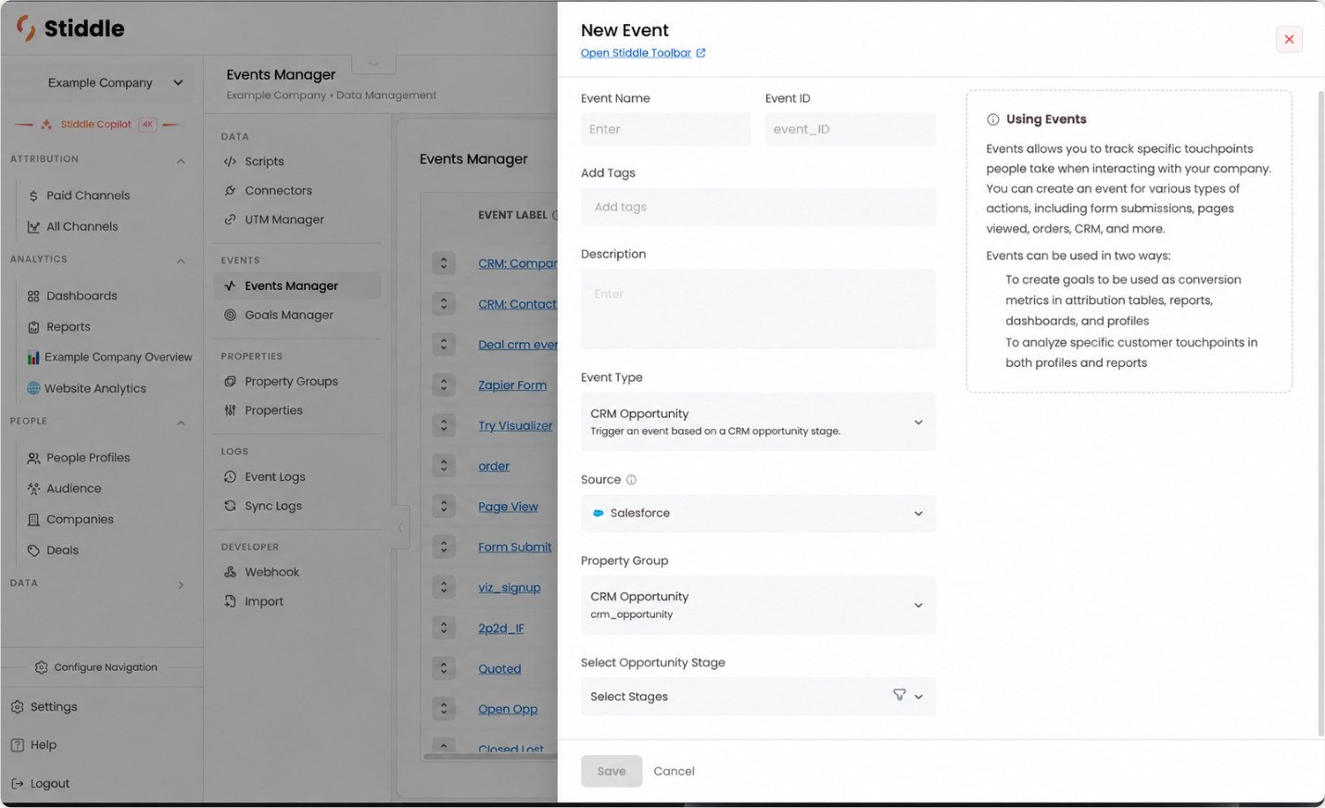Click the Goals Manager target icon
Viewport: 1325px width, 808px height.
(x=230, y=315)
